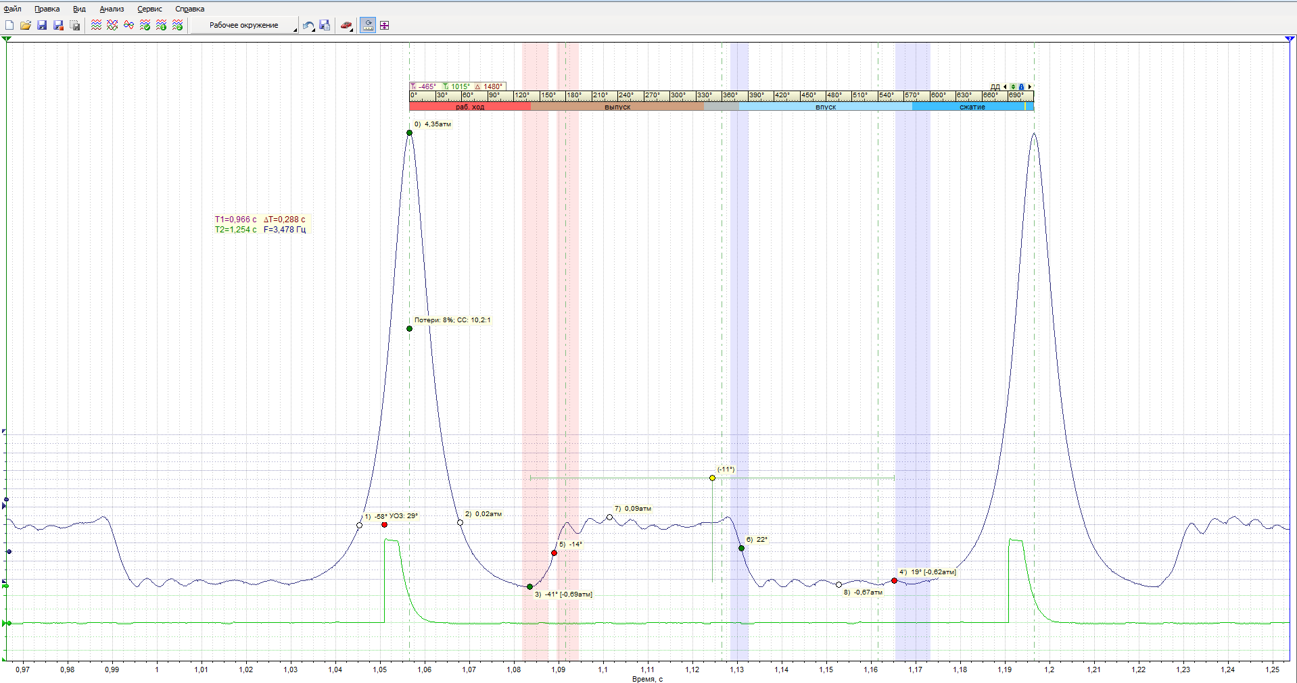Open the Вид menu
The height and width of the screenshot is (683, 1297).
(79, 9)
